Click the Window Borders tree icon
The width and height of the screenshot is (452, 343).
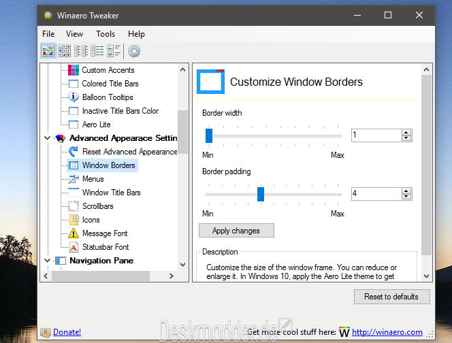[x=74, y=165]
